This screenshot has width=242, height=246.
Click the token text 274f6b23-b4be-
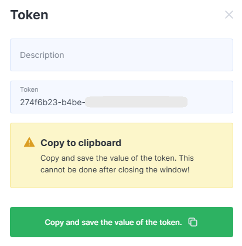pyautogui.click(x=53, y=102)
